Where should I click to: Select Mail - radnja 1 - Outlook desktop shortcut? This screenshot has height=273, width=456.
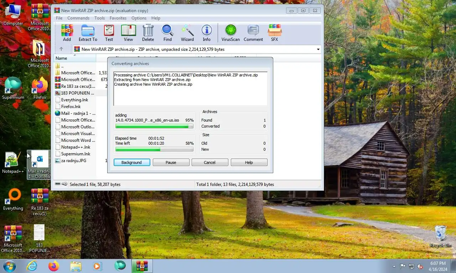tap(40, 165)
